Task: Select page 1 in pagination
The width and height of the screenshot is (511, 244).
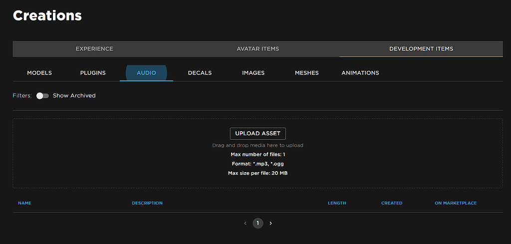Action: (x=258, y=223)
